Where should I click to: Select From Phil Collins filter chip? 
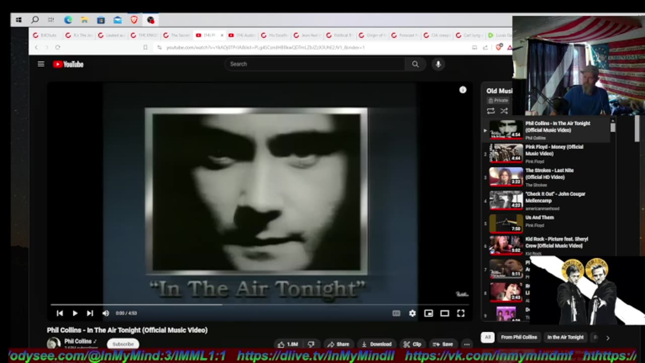coord(519,337)
